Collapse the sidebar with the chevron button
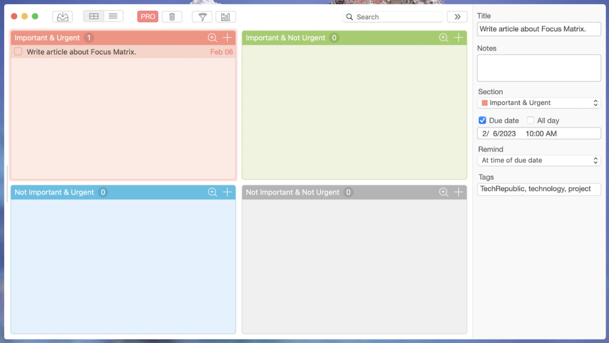This screenshot has height=343, width=609. [457, 16]
